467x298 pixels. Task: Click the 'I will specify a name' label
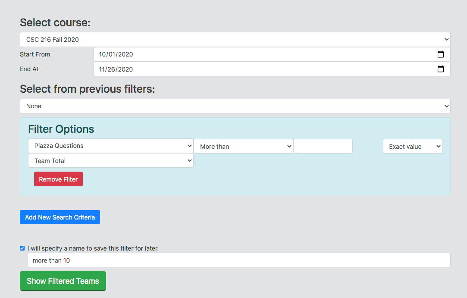[93, 248]
